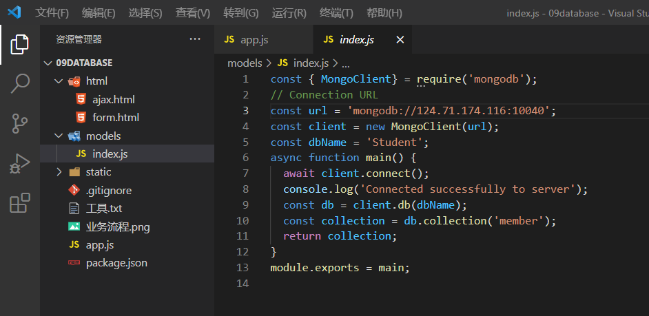Click module.exports on line 13

(x=315, y=268)
